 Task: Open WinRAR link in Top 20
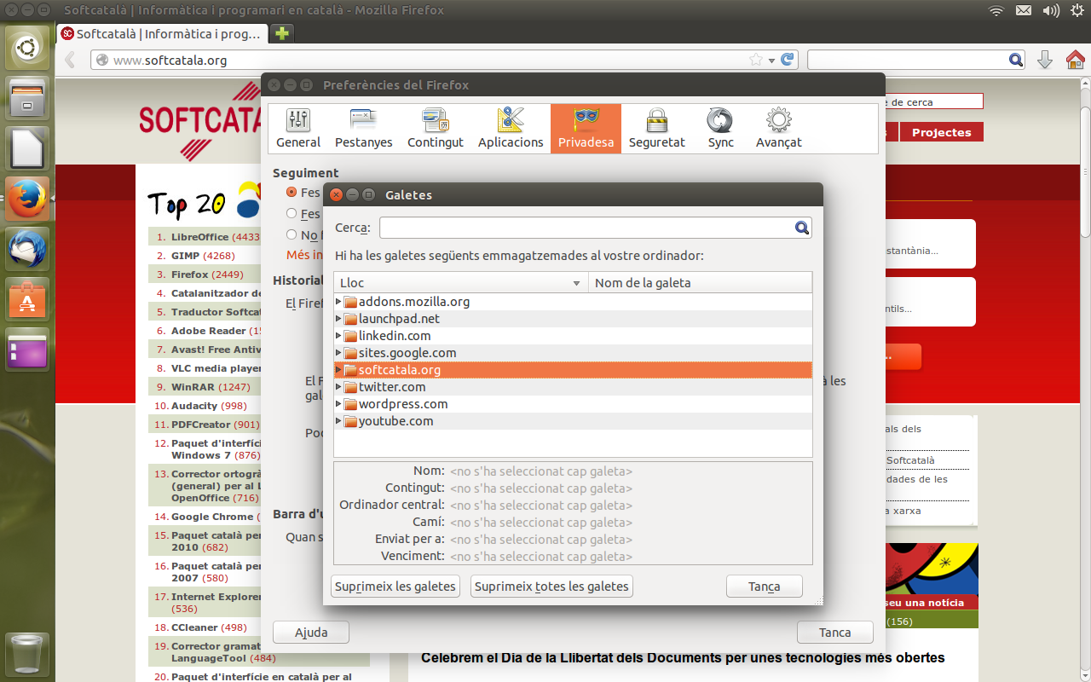[193, 387]
